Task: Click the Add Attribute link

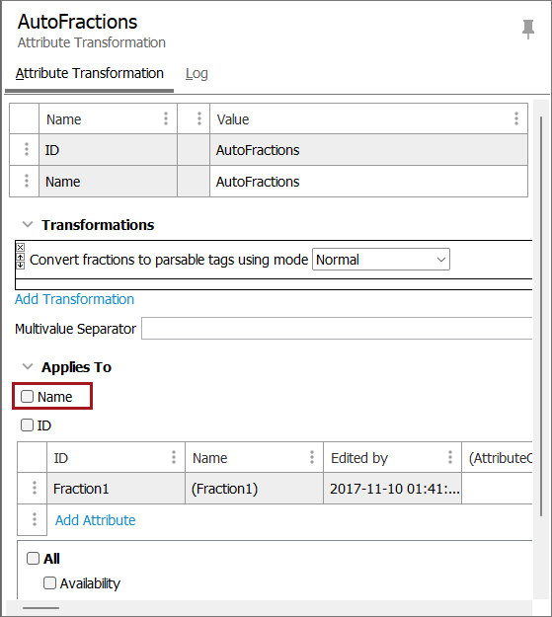Action: tap(95, 520)
